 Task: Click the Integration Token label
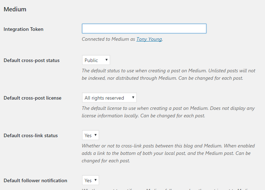(x=23, y=29)
